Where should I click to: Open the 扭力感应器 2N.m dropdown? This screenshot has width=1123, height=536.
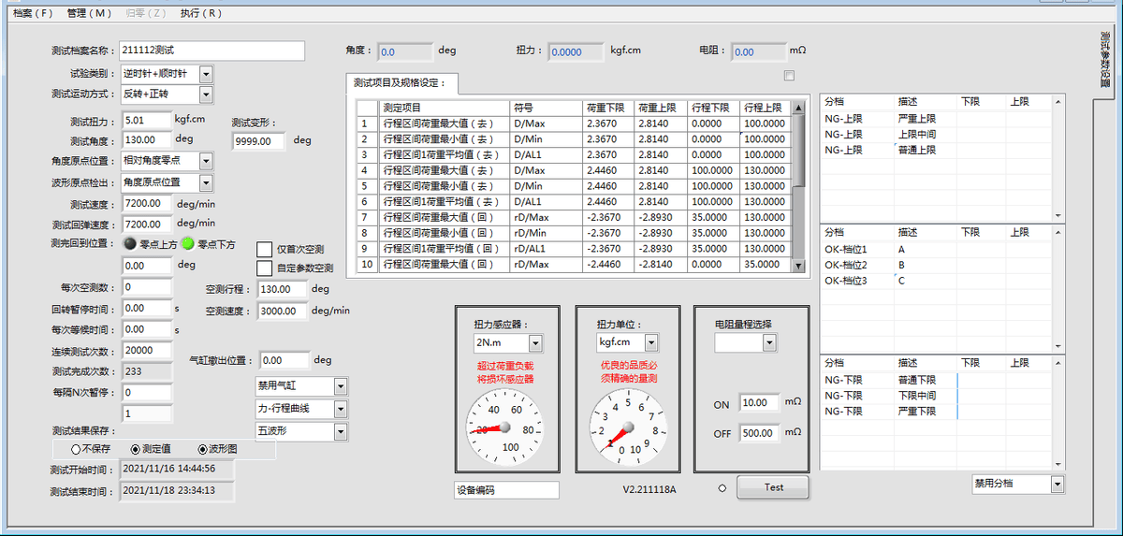point(534,343)
